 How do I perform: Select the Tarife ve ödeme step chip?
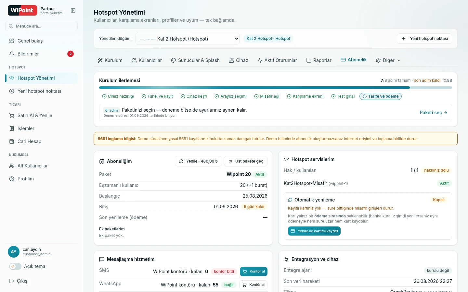(381, 96)
